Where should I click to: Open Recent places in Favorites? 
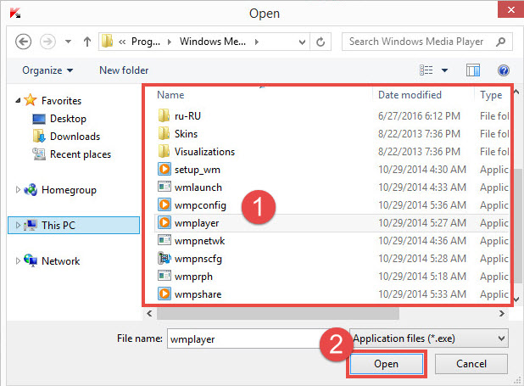[81, 154]
